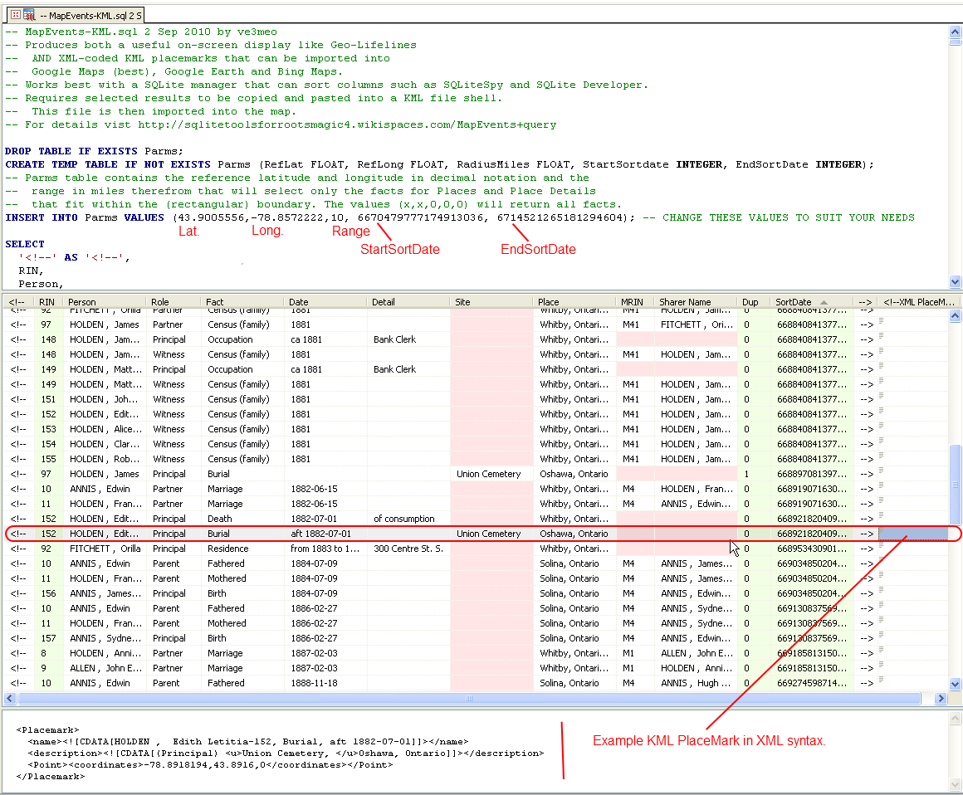Select 'Occupation' fact cell for RIN 148
Image resolution: width=963 pixels, height=795 pixels.
242,339
